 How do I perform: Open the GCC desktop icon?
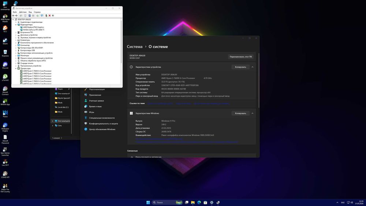point(5,29)
